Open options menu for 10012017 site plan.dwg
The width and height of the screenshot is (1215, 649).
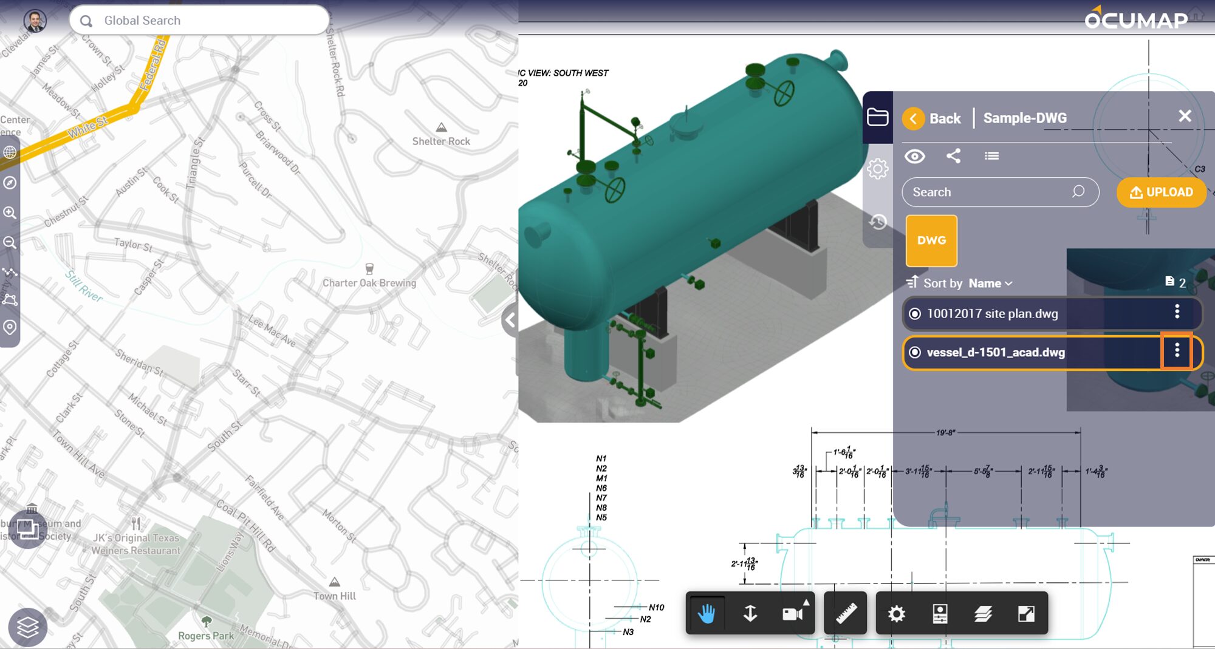pos(1177,312)
